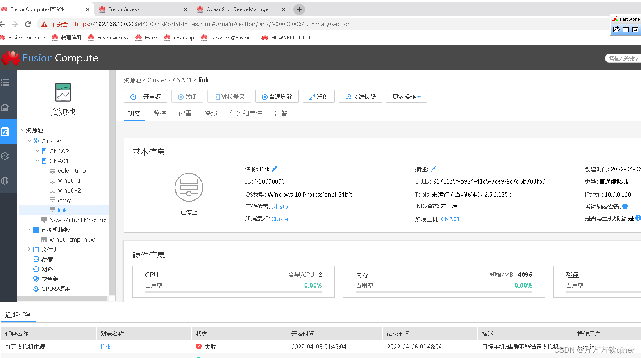Expand the 文件夹 tree node
Image resolution: width=641 pixels, height=358 pixels.
(29, 249)
